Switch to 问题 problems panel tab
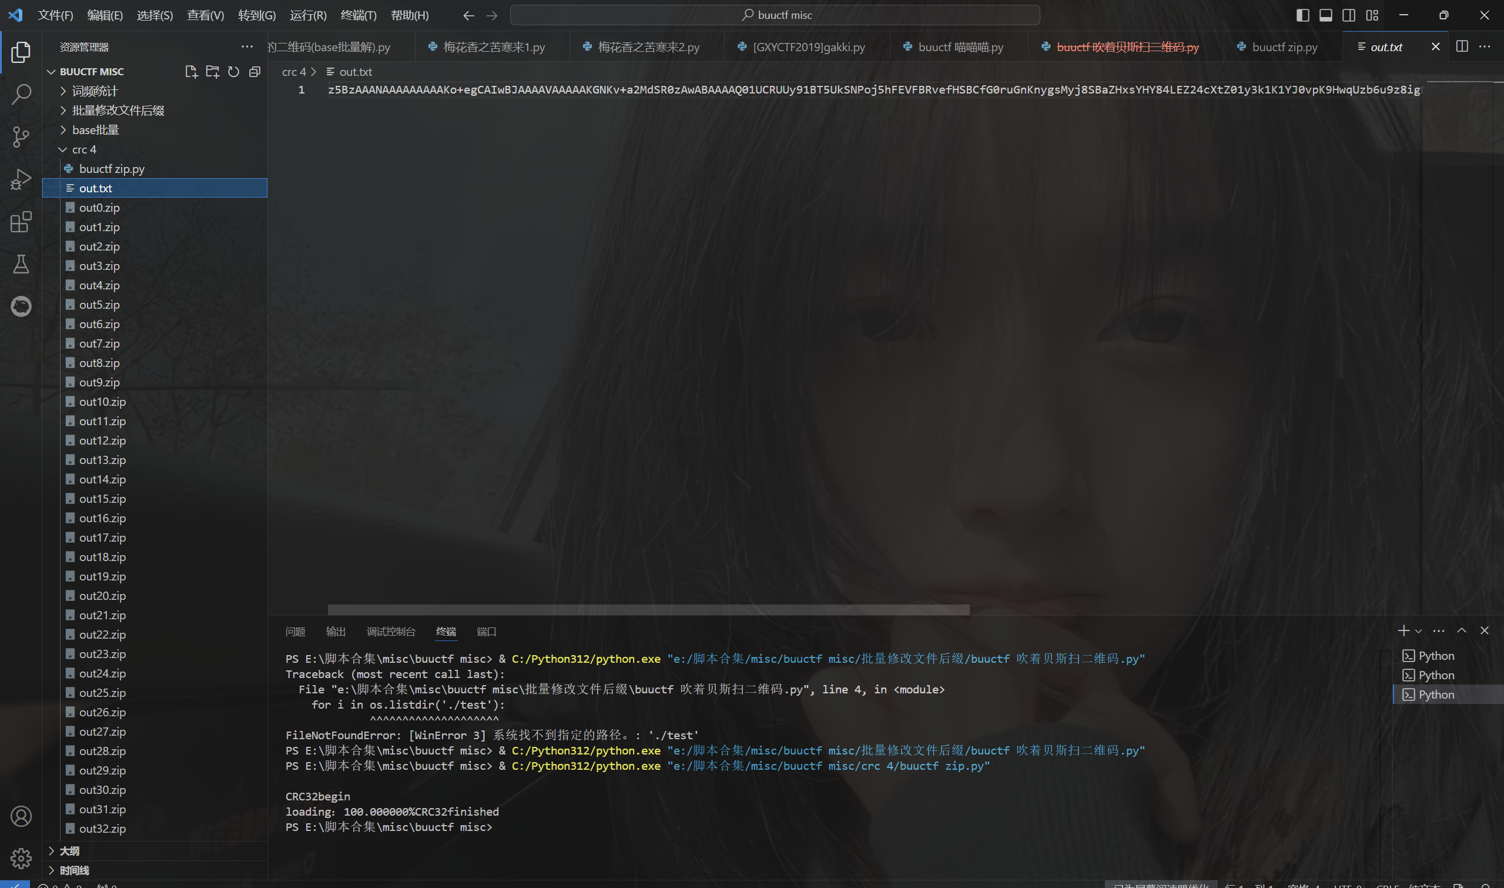Viewport: 1504px width, 888px height. (296, 631)
